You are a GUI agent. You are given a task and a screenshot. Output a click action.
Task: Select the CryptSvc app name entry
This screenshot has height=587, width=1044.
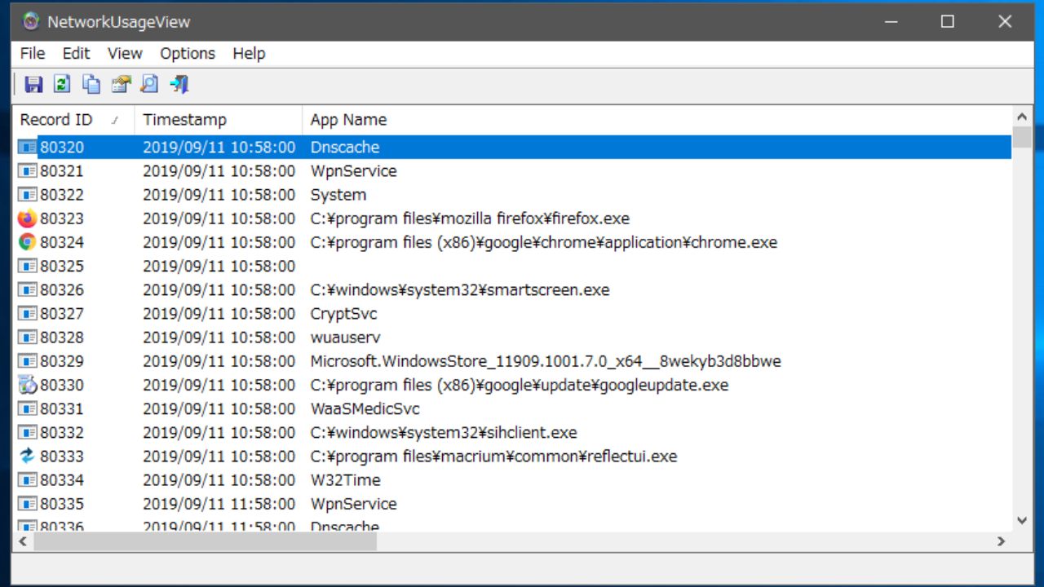343,314
